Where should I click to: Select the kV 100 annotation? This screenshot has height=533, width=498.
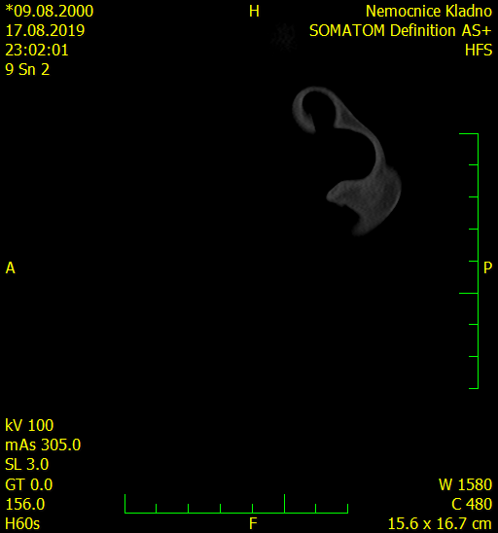(29, 426)
